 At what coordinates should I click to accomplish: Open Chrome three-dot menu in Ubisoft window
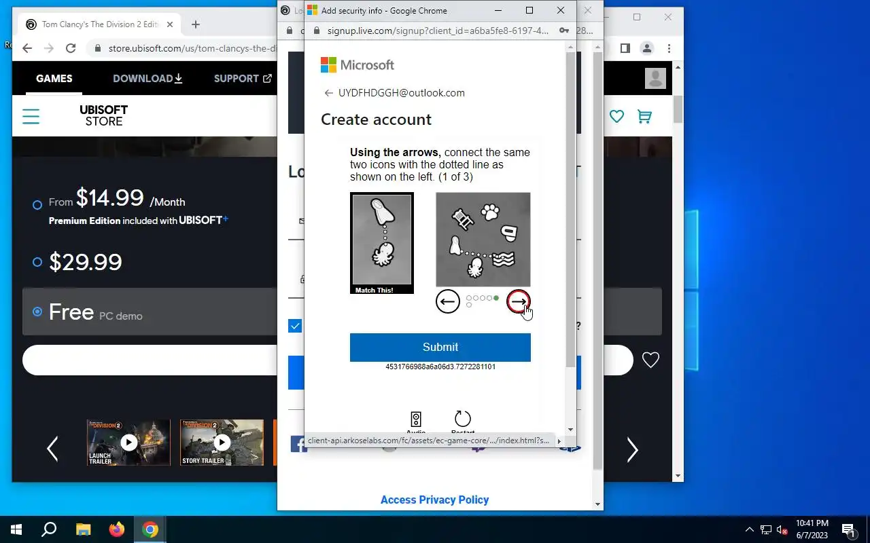(669, 48)
